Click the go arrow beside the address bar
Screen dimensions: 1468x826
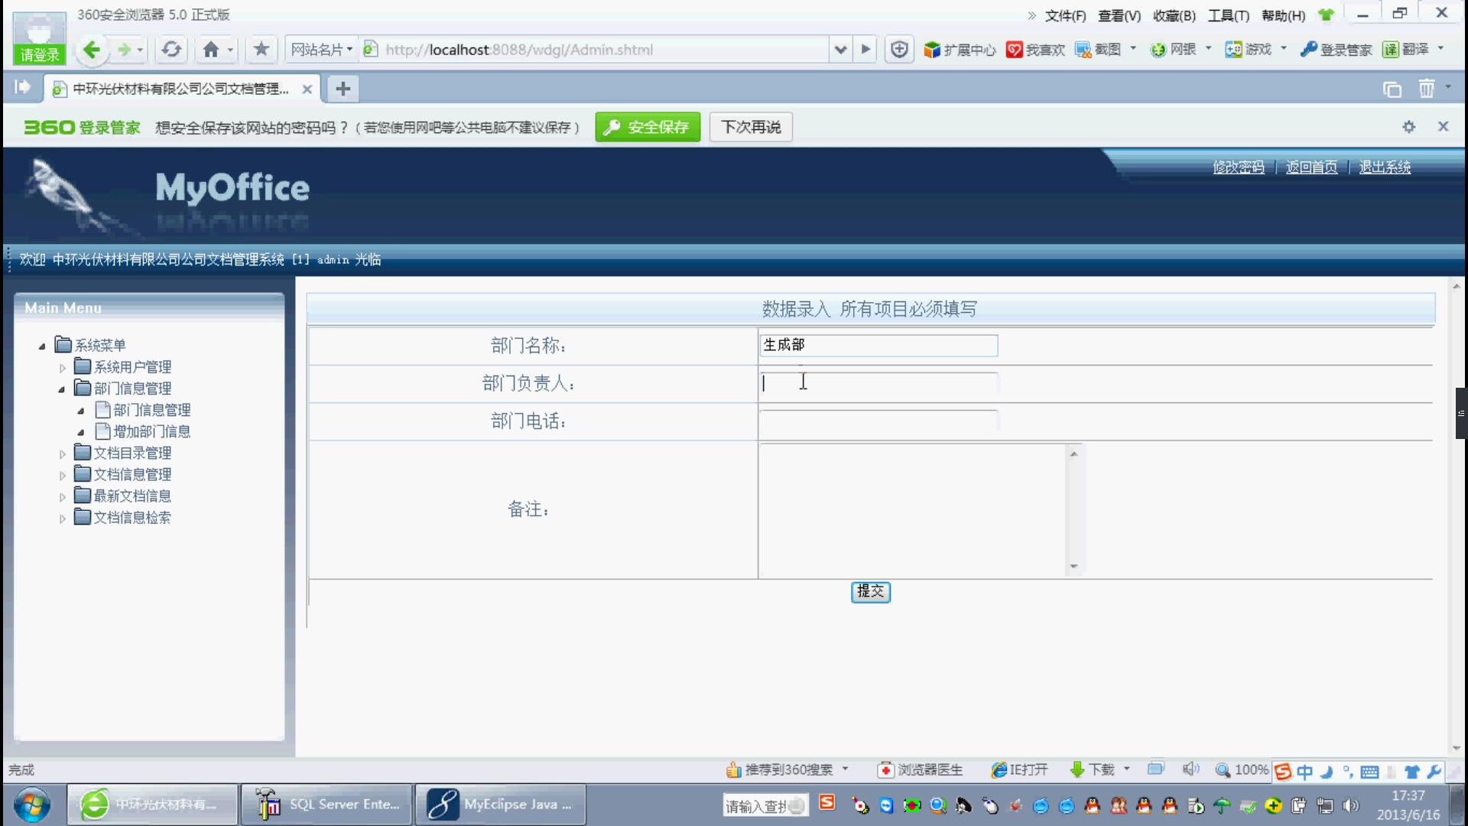point(866,50)
